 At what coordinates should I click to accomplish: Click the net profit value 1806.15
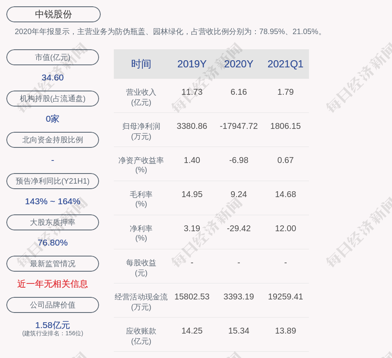point(285,126)
